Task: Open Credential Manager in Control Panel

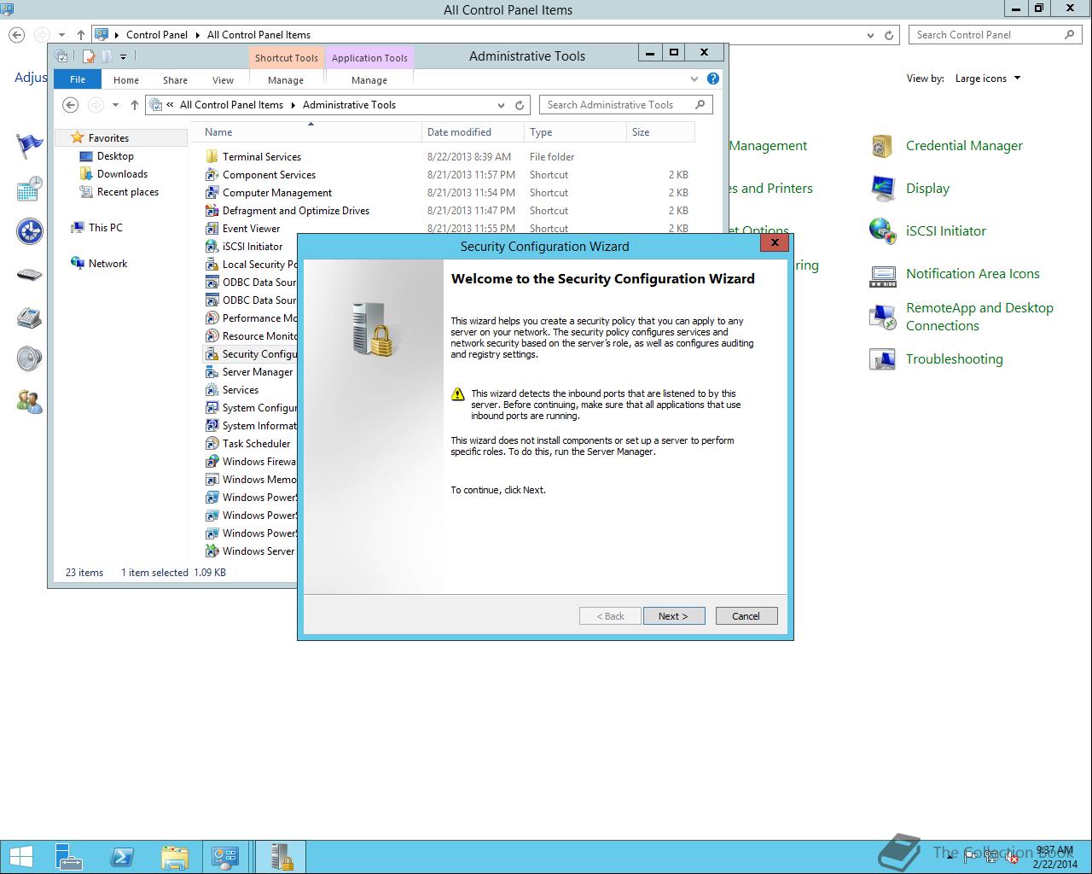Action: pyautogui.click(x=964, y=146)
